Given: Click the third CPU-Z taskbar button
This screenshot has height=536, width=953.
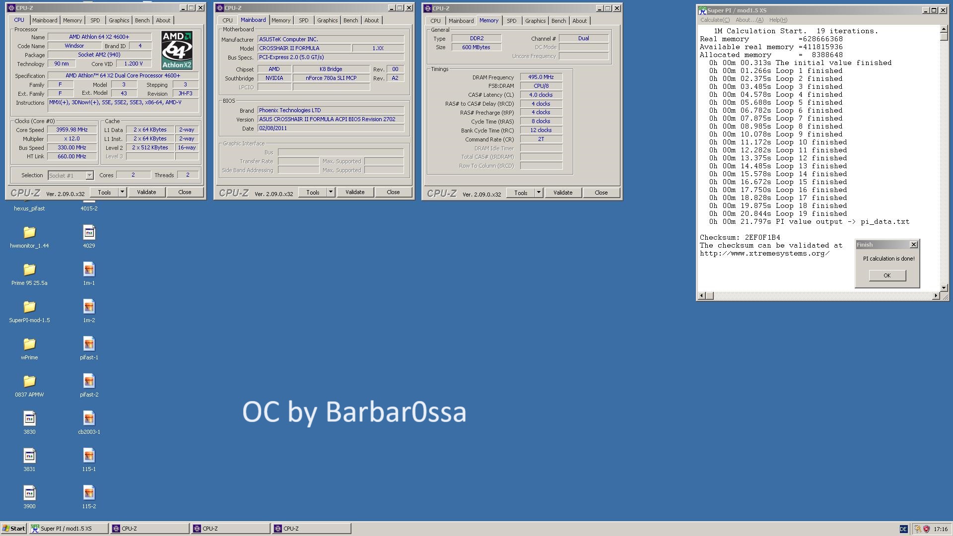Looking at the screenshot, I should 312,529.
